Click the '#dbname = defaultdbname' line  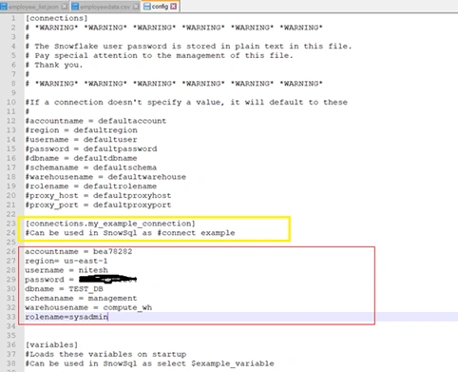pyautogui.click(x=81, y=158)
